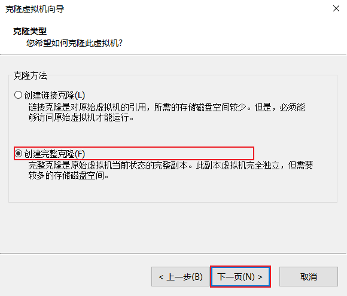Click the description line starting 完整克隆是原始虚拟机当前状态
347x296 pixels.
[x=171, y=165]
